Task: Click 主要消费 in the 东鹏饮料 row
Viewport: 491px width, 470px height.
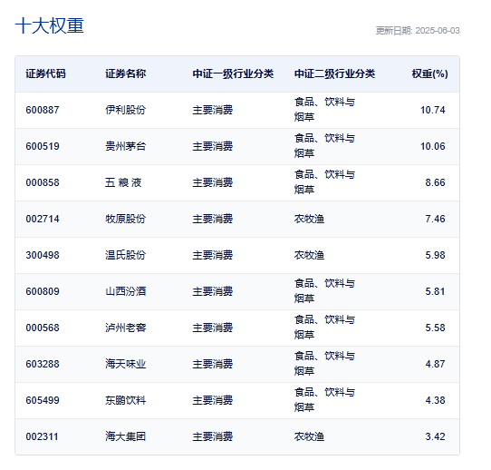Action: 213,400
